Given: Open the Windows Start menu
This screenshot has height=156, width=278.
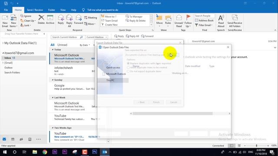Looking at the screenshot, I should [5, 152].
